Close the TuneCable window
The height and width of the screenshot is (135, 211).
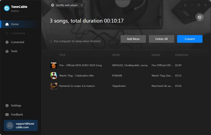205,5
